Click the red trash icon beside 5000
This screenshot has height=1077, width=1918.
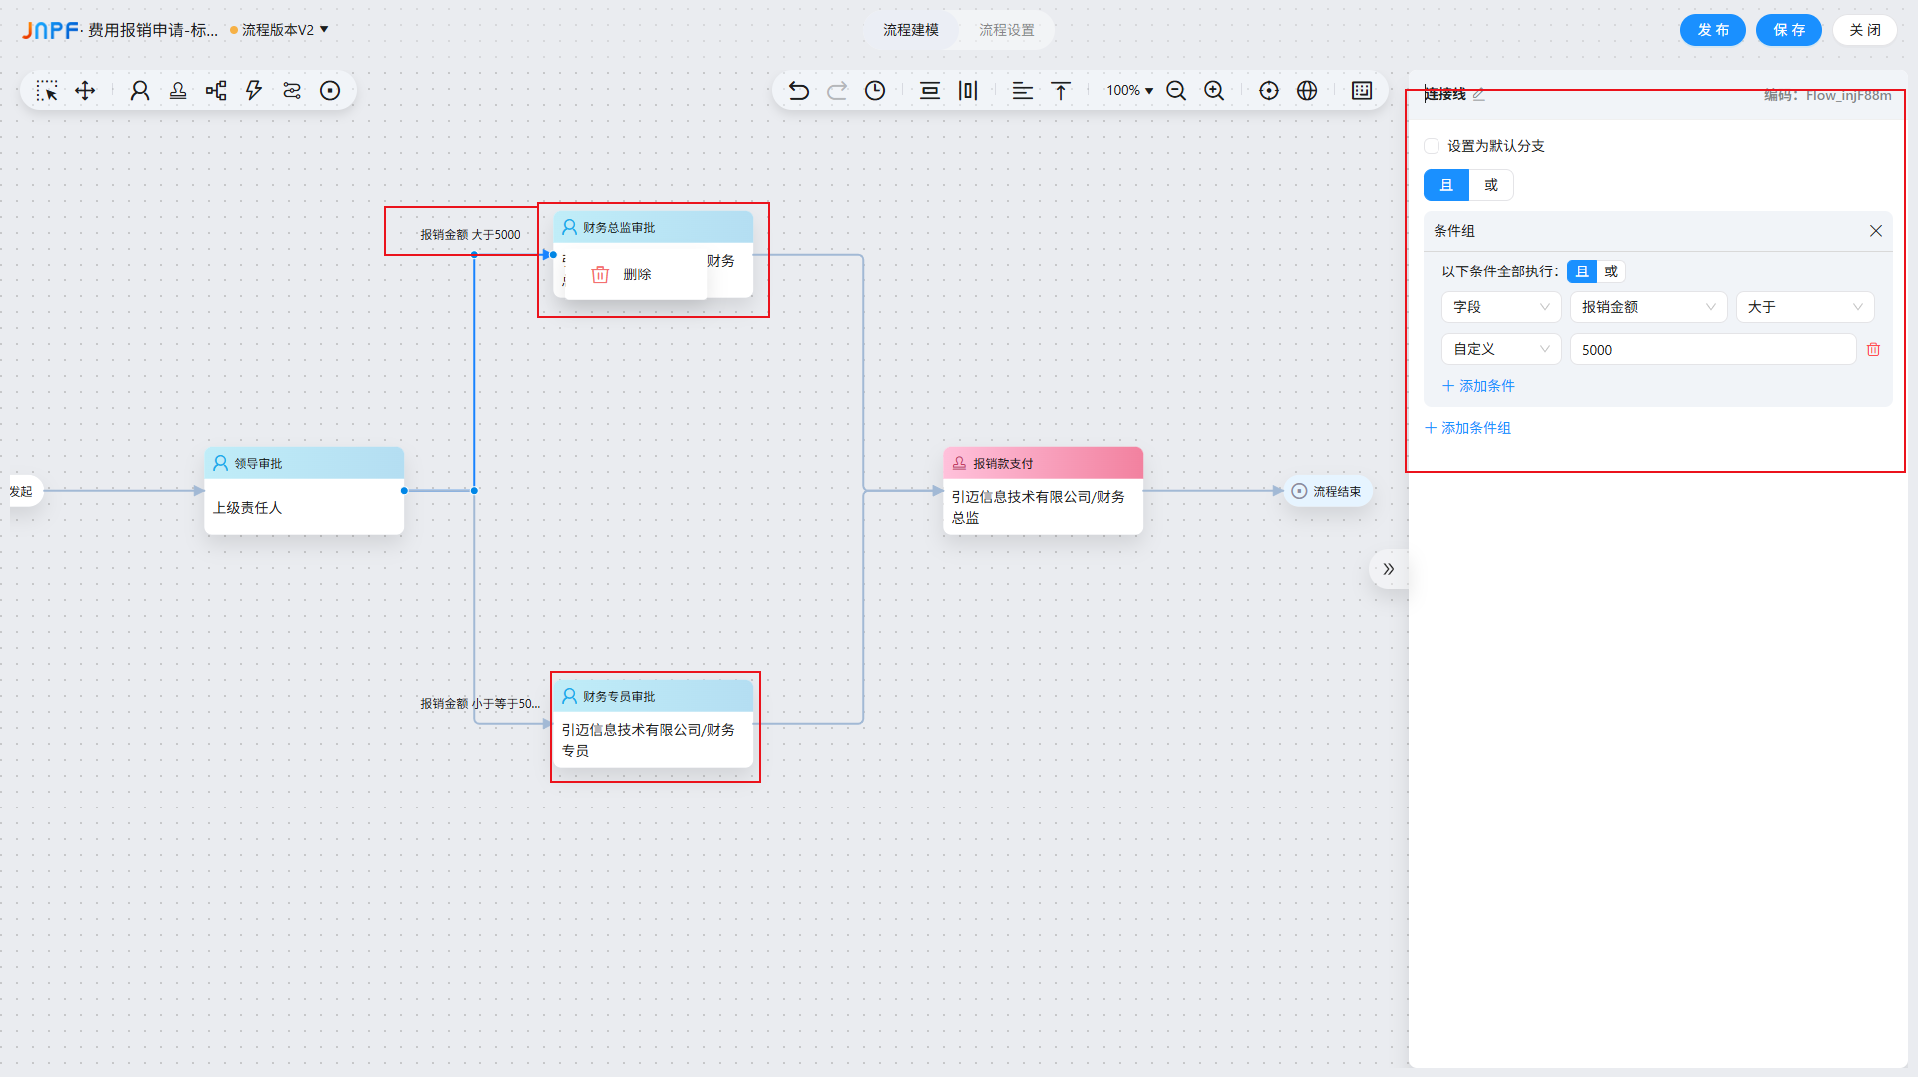[1873, 350]
